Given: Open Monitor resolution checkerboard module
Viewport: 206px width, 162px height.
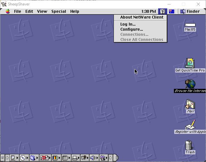Looking at the screenshot, I should click(66, 158).
